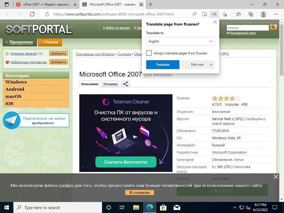Click the поиск search input field

tap(248, 28)
